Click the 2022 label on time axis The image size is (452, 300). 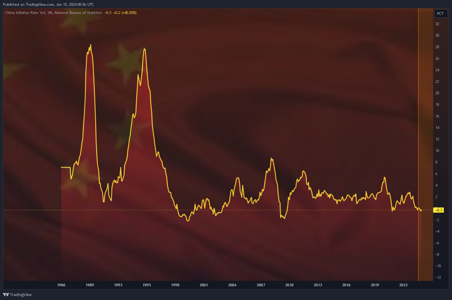(x=403, y=285)
